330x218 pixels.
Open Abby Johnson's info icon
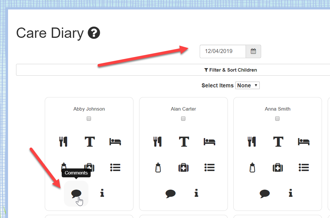[x=102, y=193]
